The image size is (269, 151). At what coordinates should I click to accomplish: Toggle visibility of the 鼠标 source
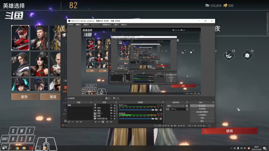tap(111, 108)
